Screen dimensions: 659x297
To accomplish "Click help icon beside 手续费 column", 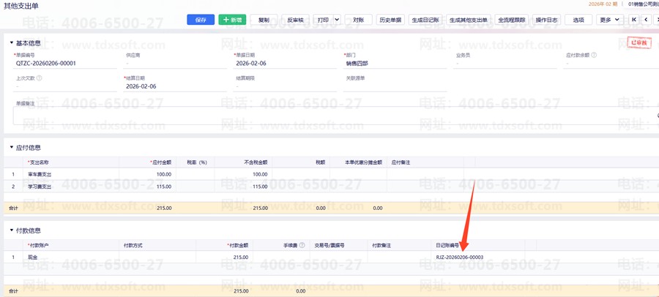I will [x=302, y=246].
